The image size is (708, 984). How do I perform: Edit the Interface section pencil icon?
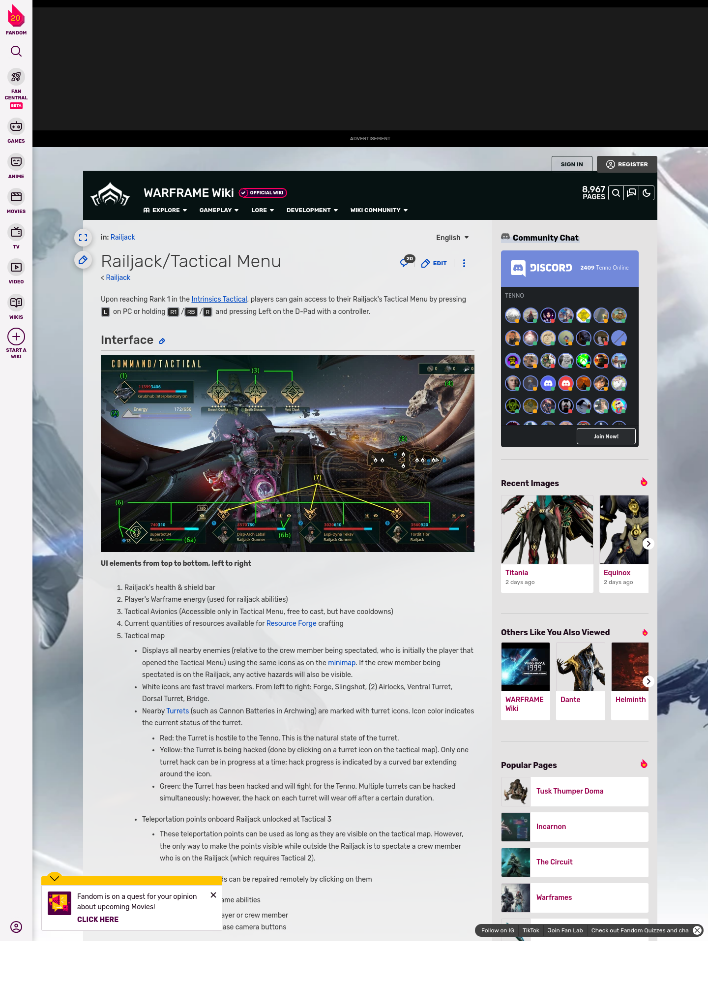(162, 341)
